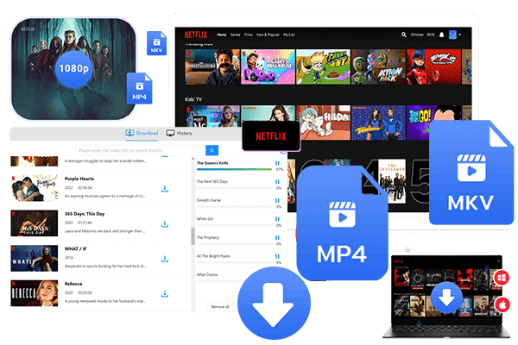
Task: Click the red Apple icon by the laptop
Action: (502, 305)
